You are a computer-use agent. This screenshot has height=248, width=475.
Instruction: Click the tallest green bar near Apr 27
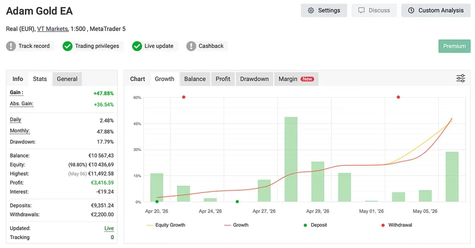(x=291, y=159)
